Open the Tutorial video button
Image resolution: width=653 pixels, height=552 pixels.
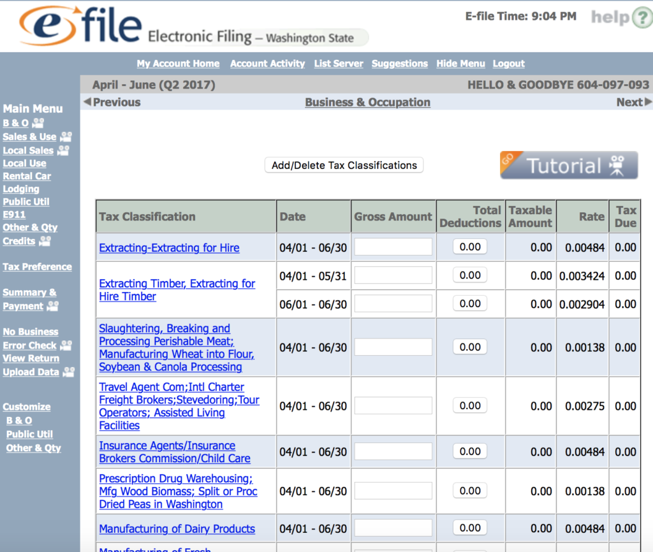click(x=569, y=166)
